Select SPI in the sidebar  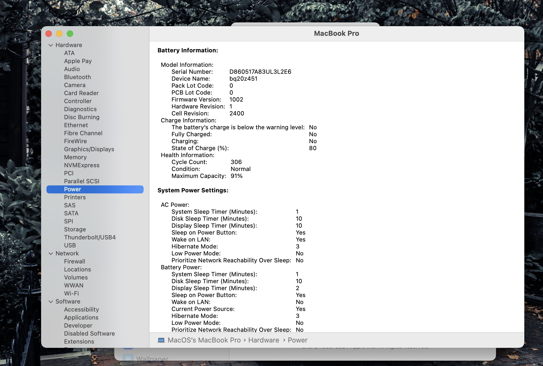tap(69, 221)
